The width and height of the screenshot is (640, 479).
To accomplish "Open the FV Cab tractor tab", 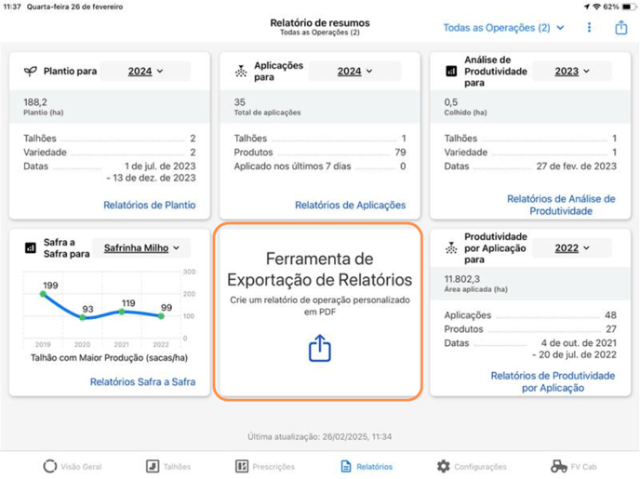I will [573, 466].
